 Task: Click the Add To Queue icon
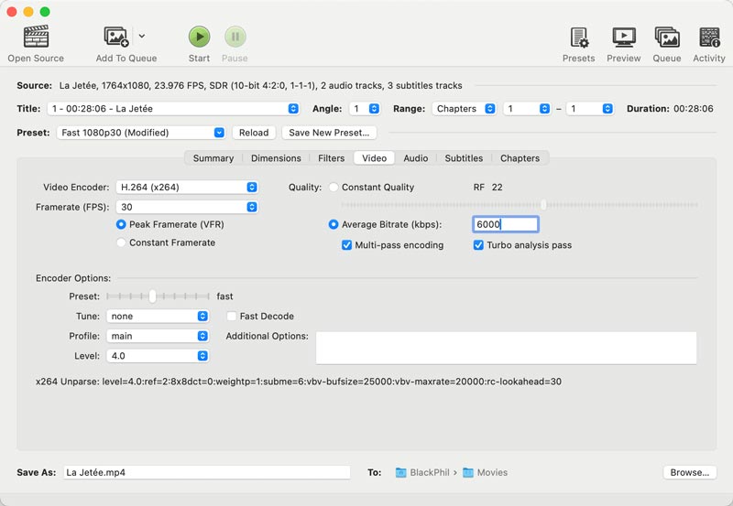click(x=116, y=37)
